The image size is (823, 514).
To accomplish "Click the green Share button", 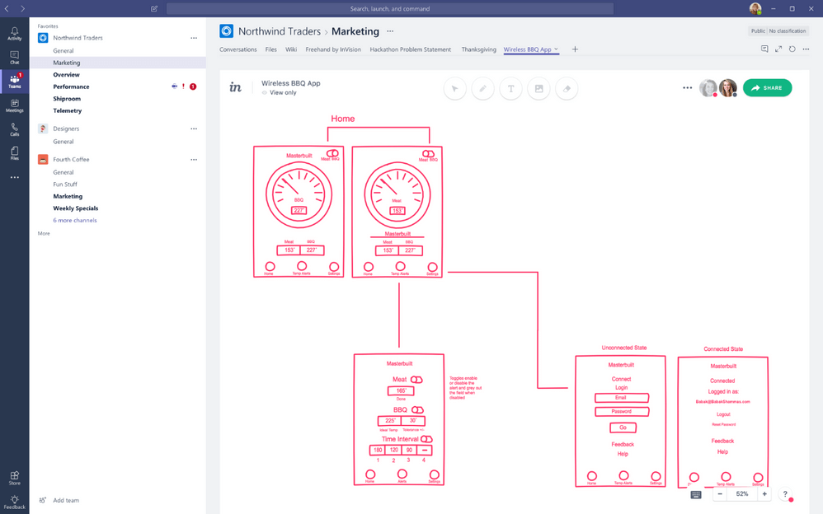I will [x=767, y=88].
